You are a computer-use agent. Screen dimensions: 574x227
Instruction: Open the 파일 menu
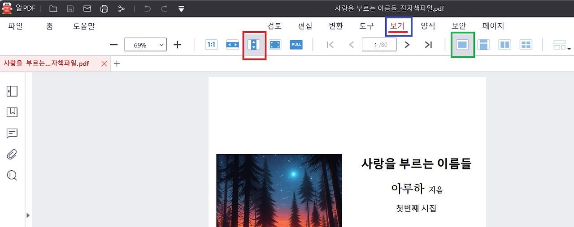[x=15, y=26]
